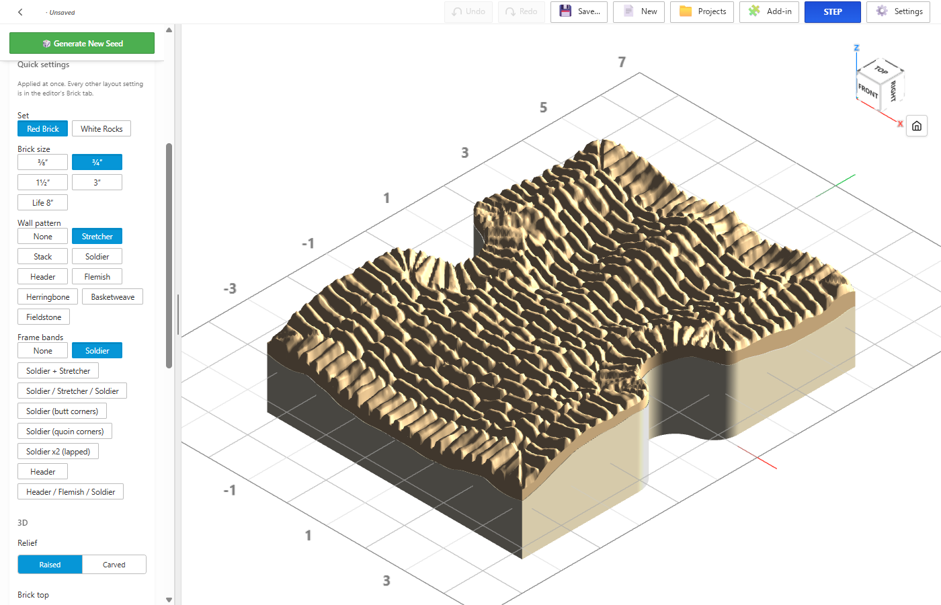Go back using the top-left arrow

[x=21, y=12]
